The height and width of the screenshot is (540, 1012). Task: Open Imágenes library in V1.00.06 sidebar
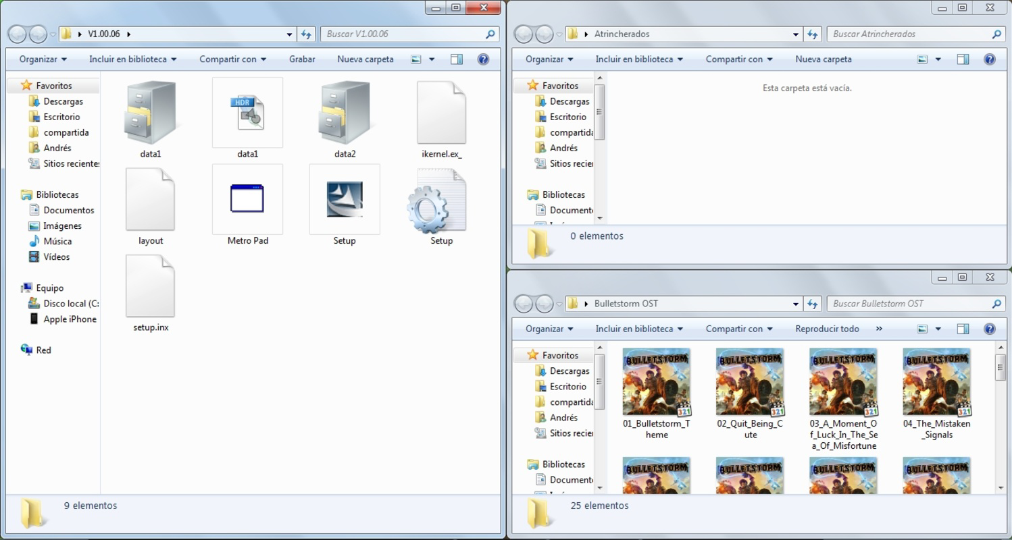[62, 225]
